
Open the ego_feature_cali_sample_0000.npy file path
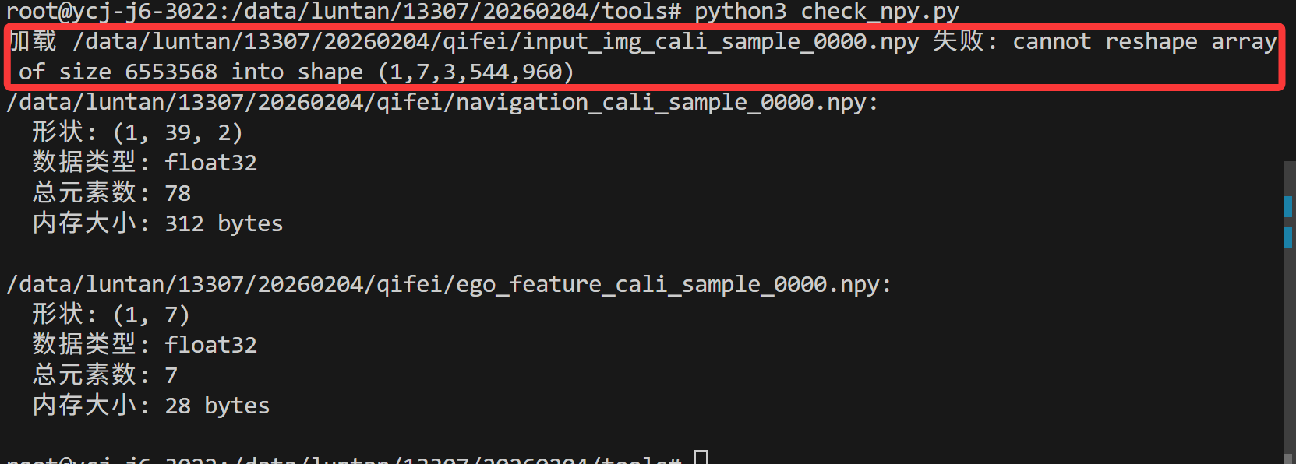pos(448,284)
